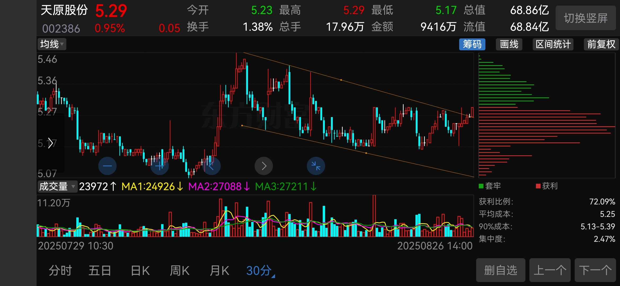Click the 总值 68.86亿 value
620x286 pixels.
pos(529,10)
